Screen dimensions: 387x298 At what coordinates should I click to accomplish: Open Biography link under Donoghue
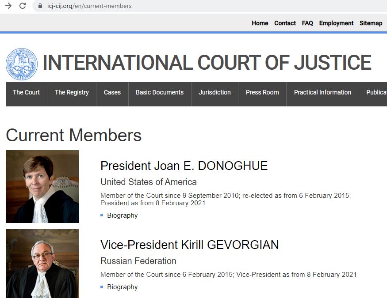pos(122,215)
